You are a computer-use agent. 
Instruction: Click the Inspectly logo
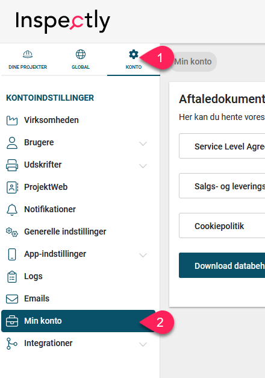tap(63, 21)
